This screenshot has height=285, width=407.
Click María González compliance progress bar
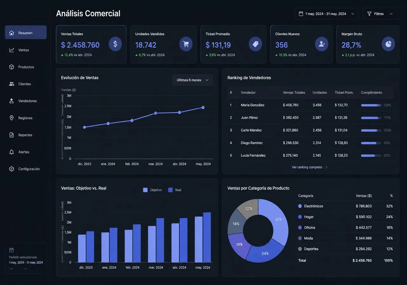(371, 105)
